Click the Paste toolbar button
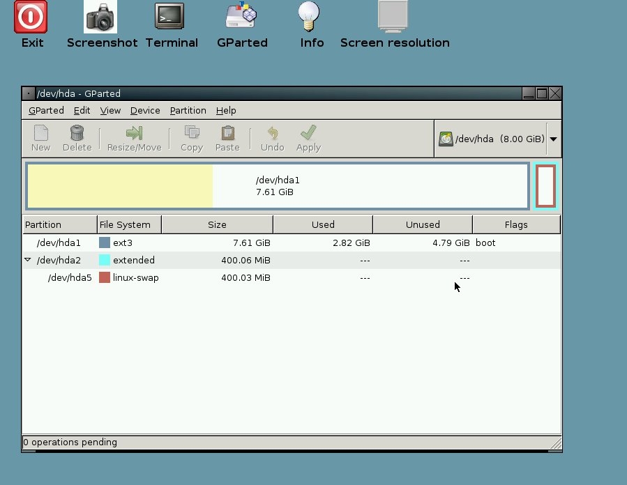Image resolution: width=627 pixels, height=485 pixels. point(227,138)
